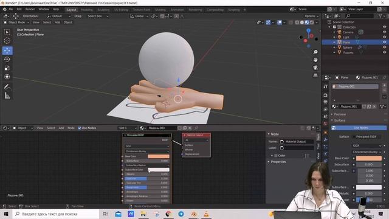Open the node editor Node menu

71,128
